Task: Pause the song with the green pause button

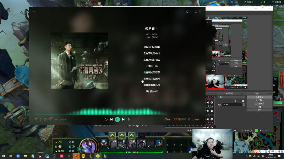Action: [118, 119]
